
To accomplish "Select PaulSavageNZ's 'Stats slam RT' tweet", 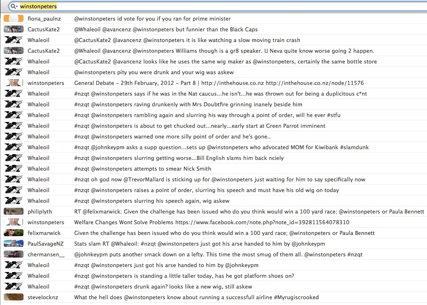I will (x=200, y=244).
